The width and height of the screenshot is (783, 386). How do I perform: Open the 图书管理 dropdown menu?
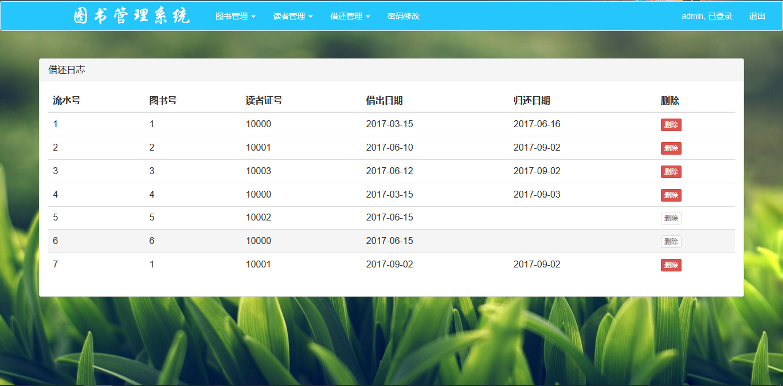pos(235,16)
